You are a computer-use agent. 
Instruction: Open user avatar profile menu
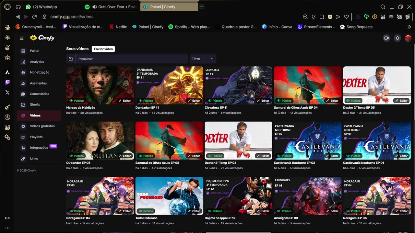408,38
